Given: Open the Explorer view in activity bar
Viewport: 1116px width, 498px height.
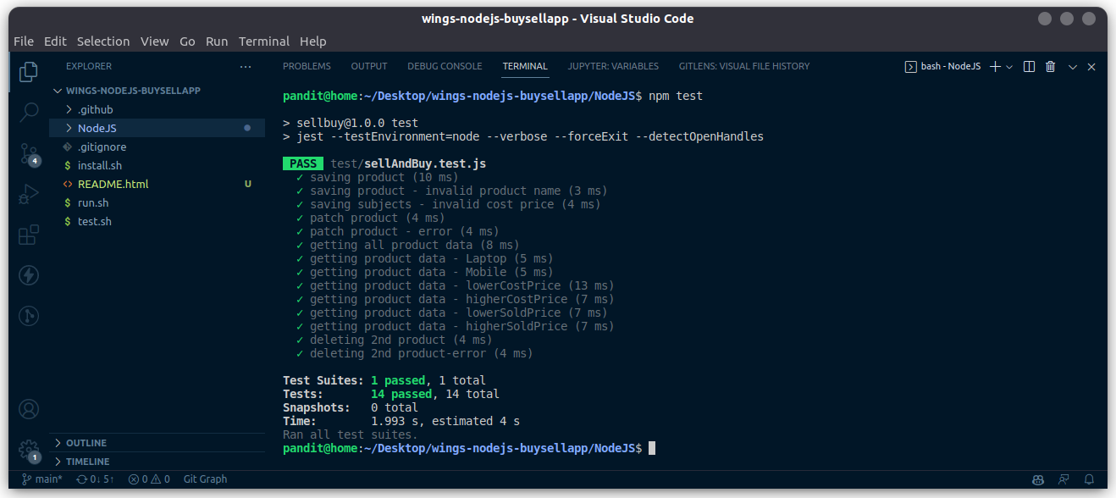Looking at the screenshot, I should point(29,71).
